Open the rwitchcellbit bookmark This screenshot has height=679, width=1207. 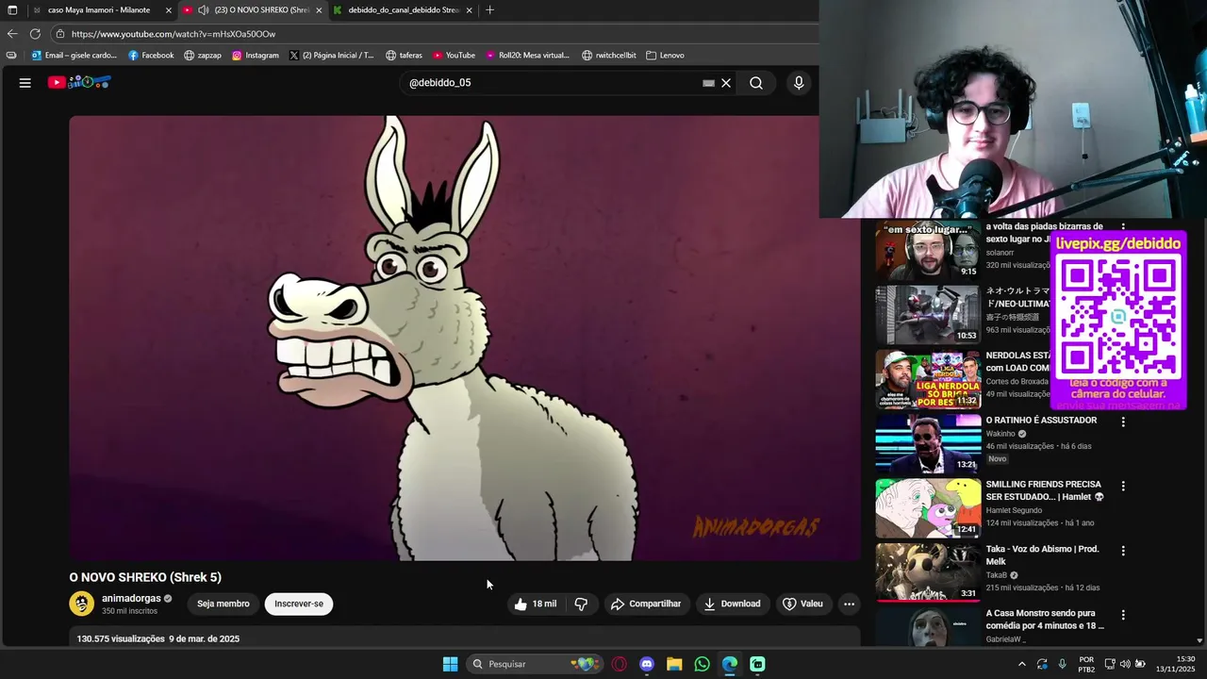pos(608,56)
